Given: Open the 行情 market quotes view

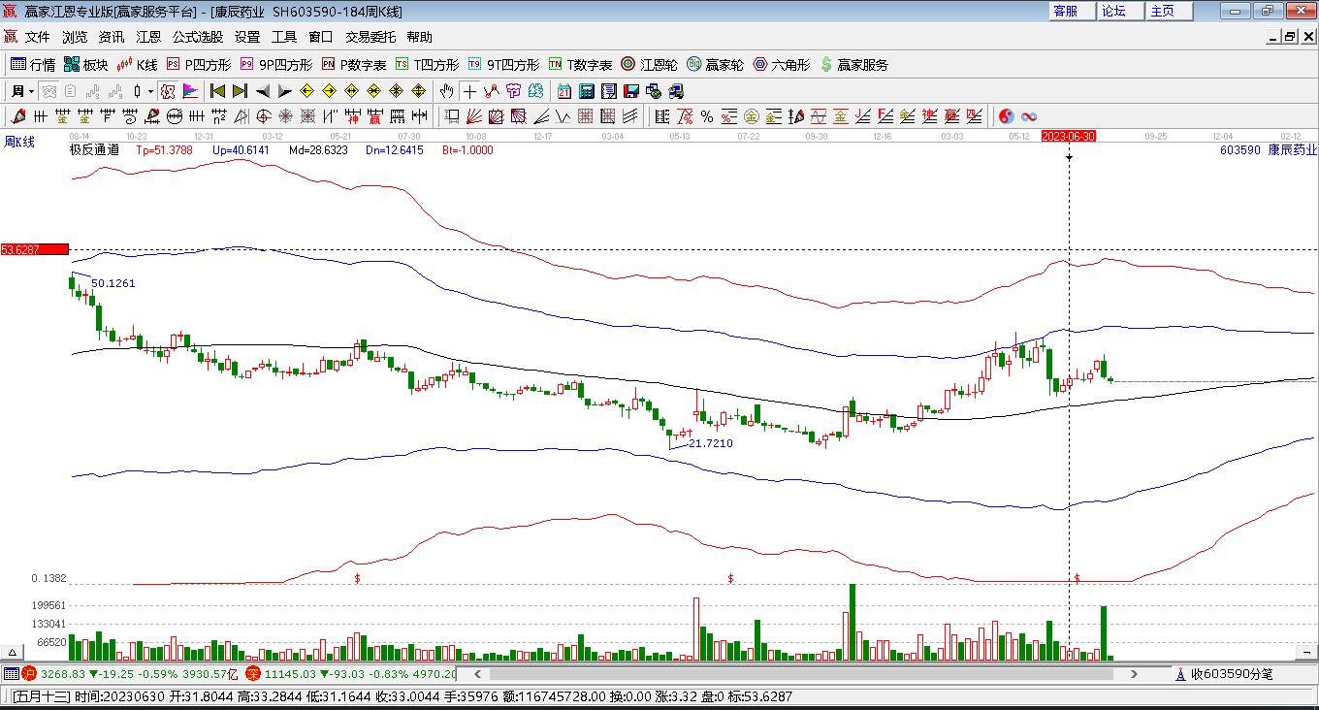Looking at the screenshot, I should pos(33,65).
